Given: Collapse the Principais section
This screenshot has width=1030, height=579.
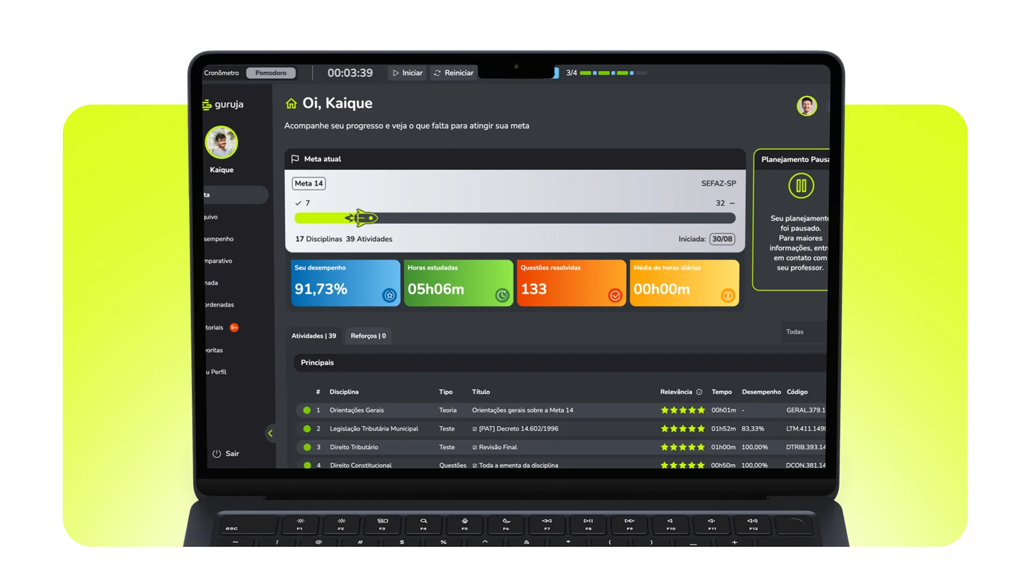Looking at the screenshot, I should (x=560, y=363).
